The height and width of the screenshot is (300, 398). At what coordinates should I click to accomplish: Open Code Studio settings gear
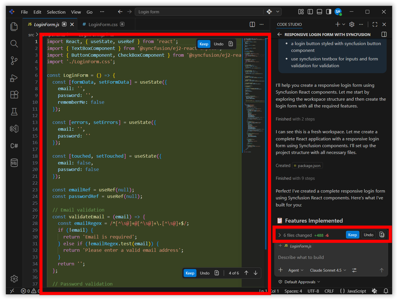pos(352,24)
